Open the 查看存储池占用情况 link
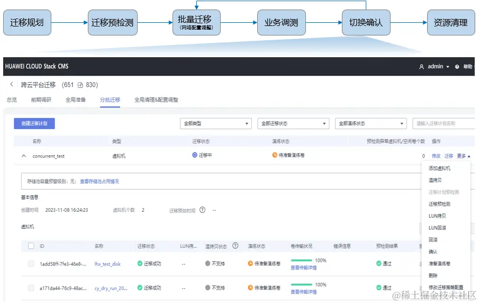 99,182
